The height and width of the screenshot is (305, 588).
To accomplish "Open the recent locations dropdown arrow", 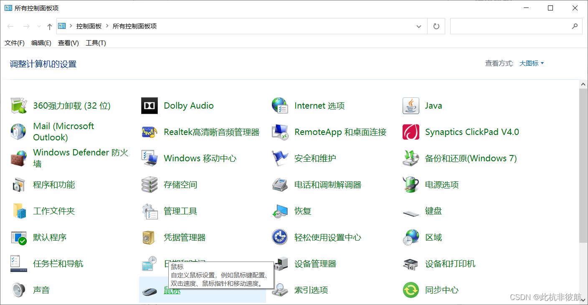I will tap(39, 26).
